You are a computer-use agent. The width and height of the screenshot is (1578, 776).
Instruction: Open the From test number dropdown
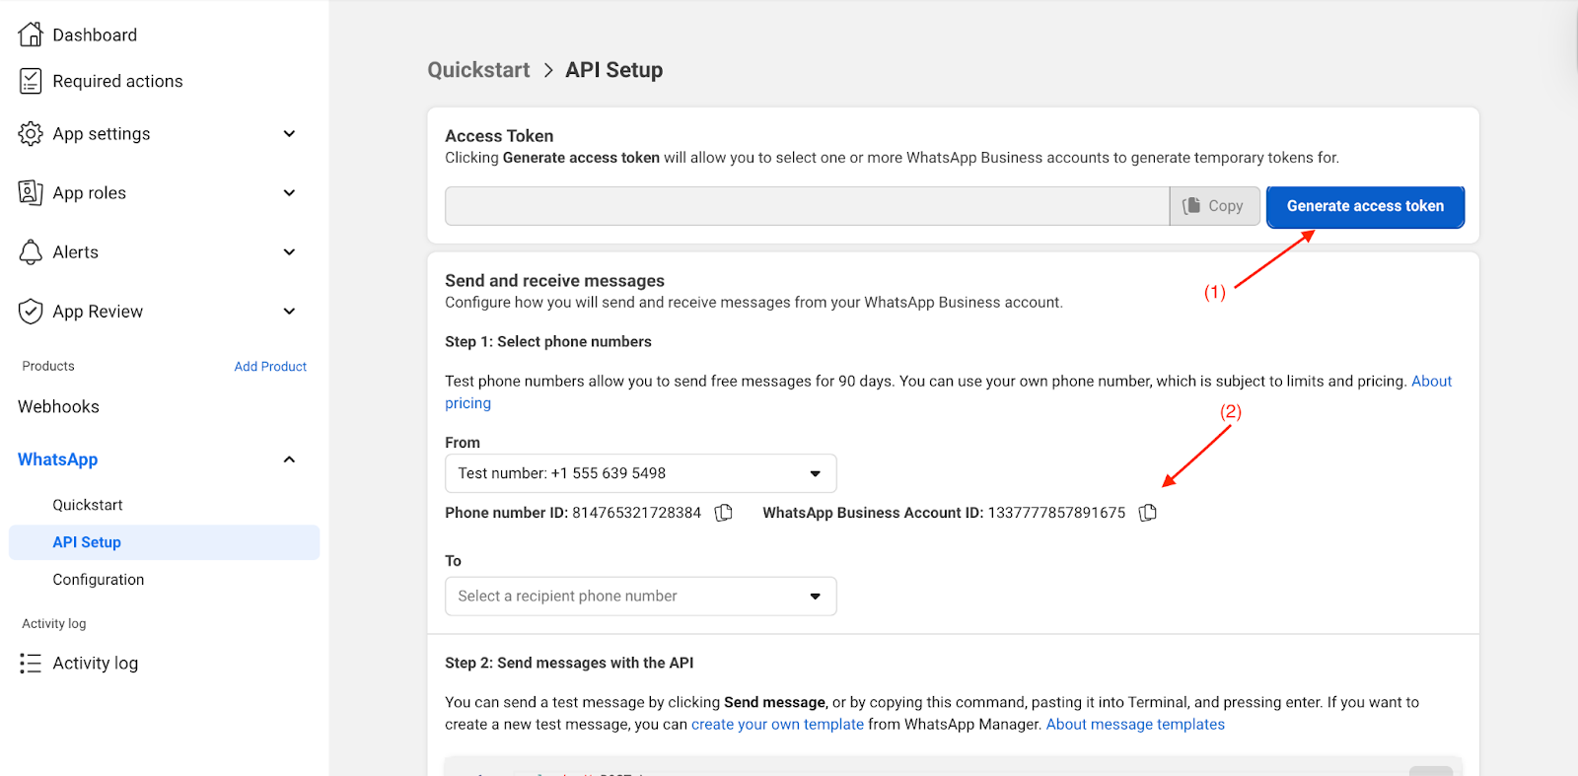pos(640,473)
